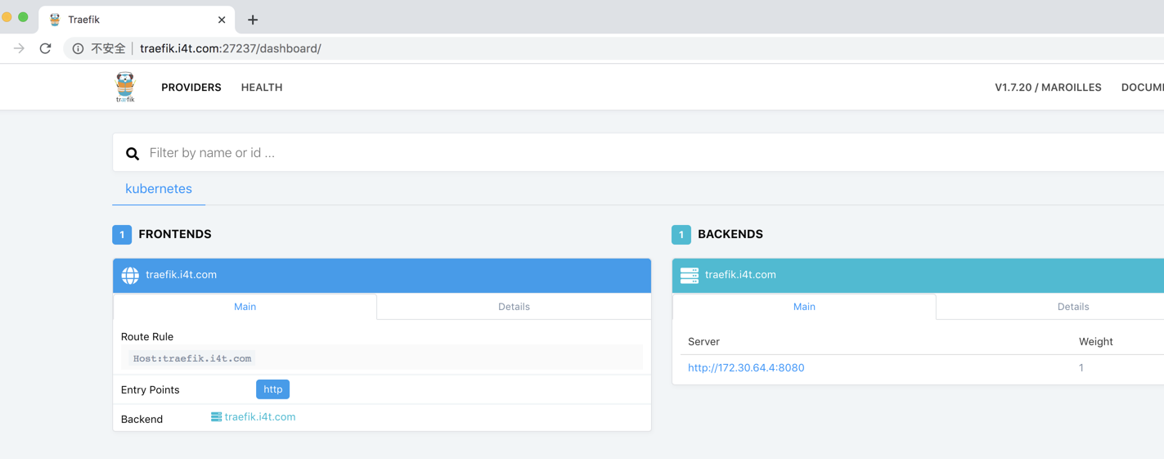Image resolution: width=1164 pixels, height=459 pixels.
Task: Click the Traefik gopher logo
Action: pos(125,87)
